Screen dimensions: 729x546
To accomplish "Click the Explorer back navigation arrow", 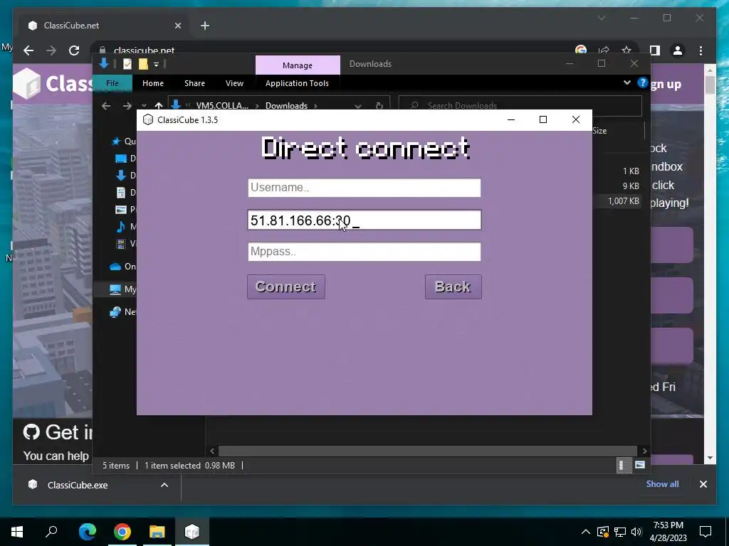I will pos(106,106).
